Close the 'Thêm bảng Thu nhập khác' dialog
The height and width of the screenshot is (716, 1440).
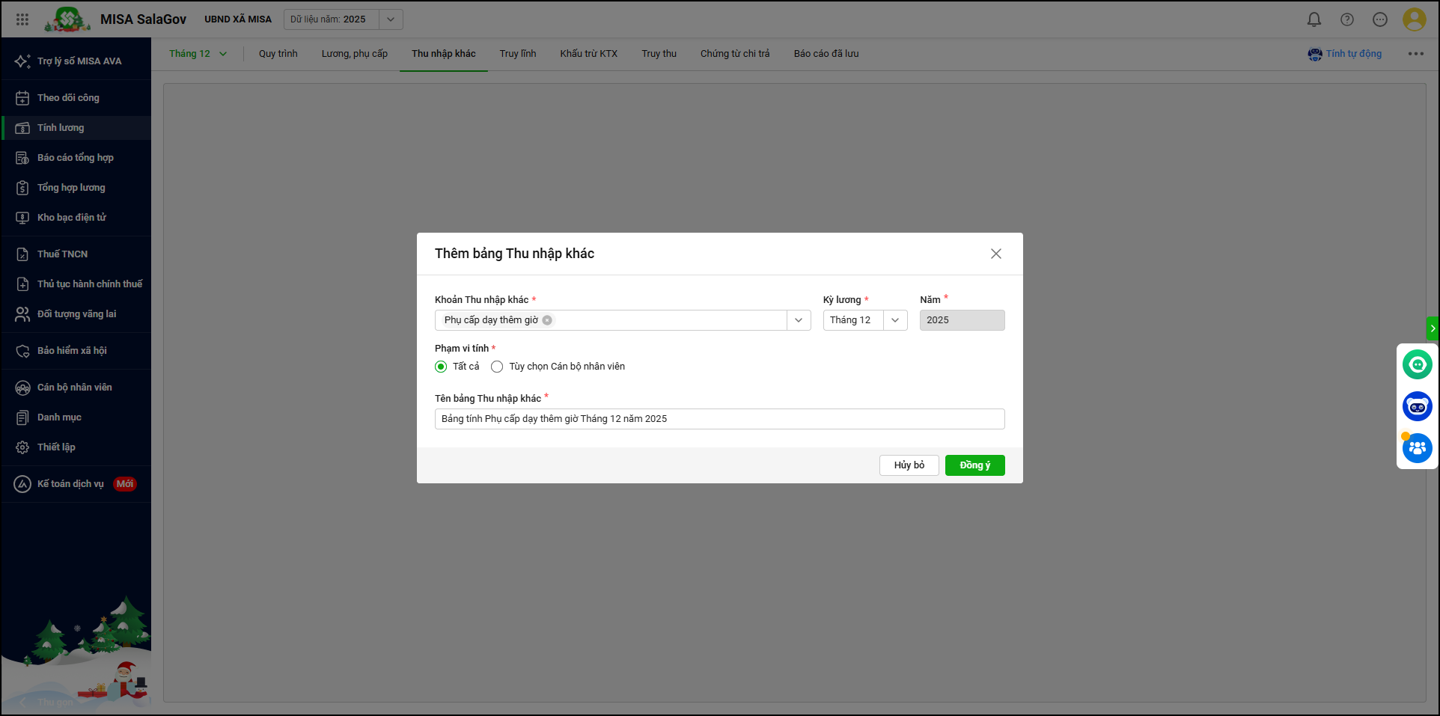coord(995,254)
